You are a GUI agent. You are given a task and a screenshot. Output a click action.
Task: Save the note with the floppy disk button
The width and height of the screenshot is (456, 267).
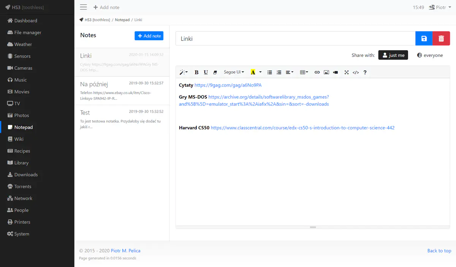click(424, 39)
